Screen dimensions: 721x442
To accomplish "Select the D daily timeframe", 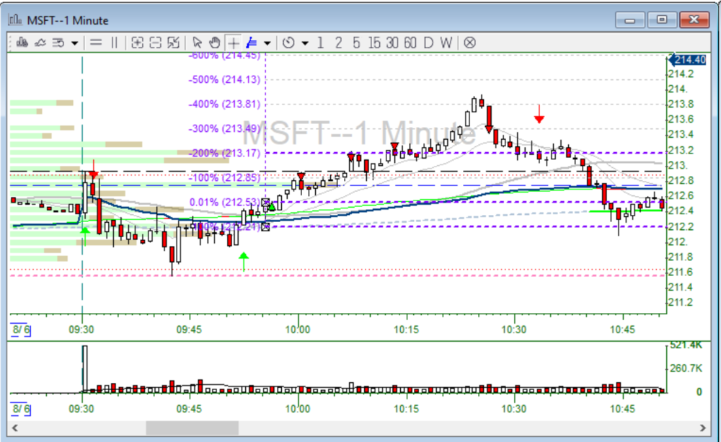I will coord(428,43).
